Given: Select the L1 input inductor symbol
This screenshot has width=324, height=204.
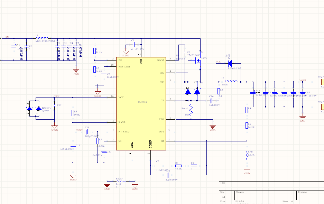Looking at the screenshot, I should click(x=42, y=38).
